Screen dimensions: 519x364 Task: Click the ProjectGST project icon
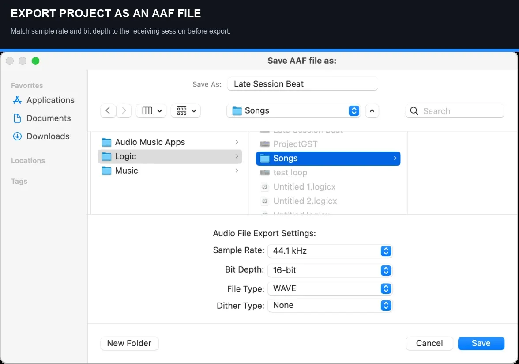point(265,144)
